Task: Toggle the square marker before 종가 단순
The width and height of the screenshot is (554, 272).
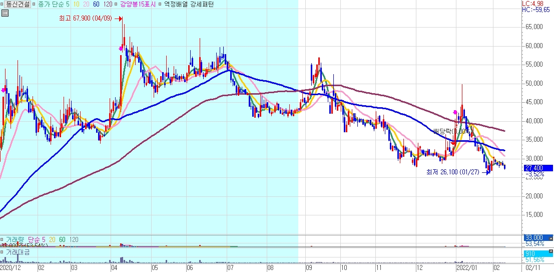Action: 34,4
